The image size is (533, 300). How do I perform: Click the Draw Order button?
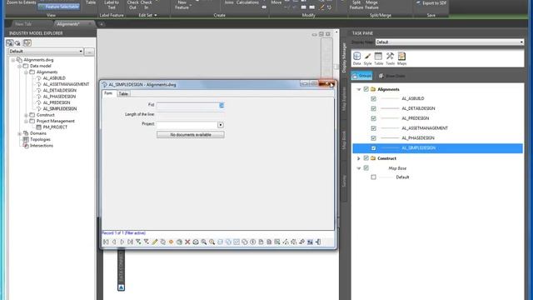coord(391,76)
